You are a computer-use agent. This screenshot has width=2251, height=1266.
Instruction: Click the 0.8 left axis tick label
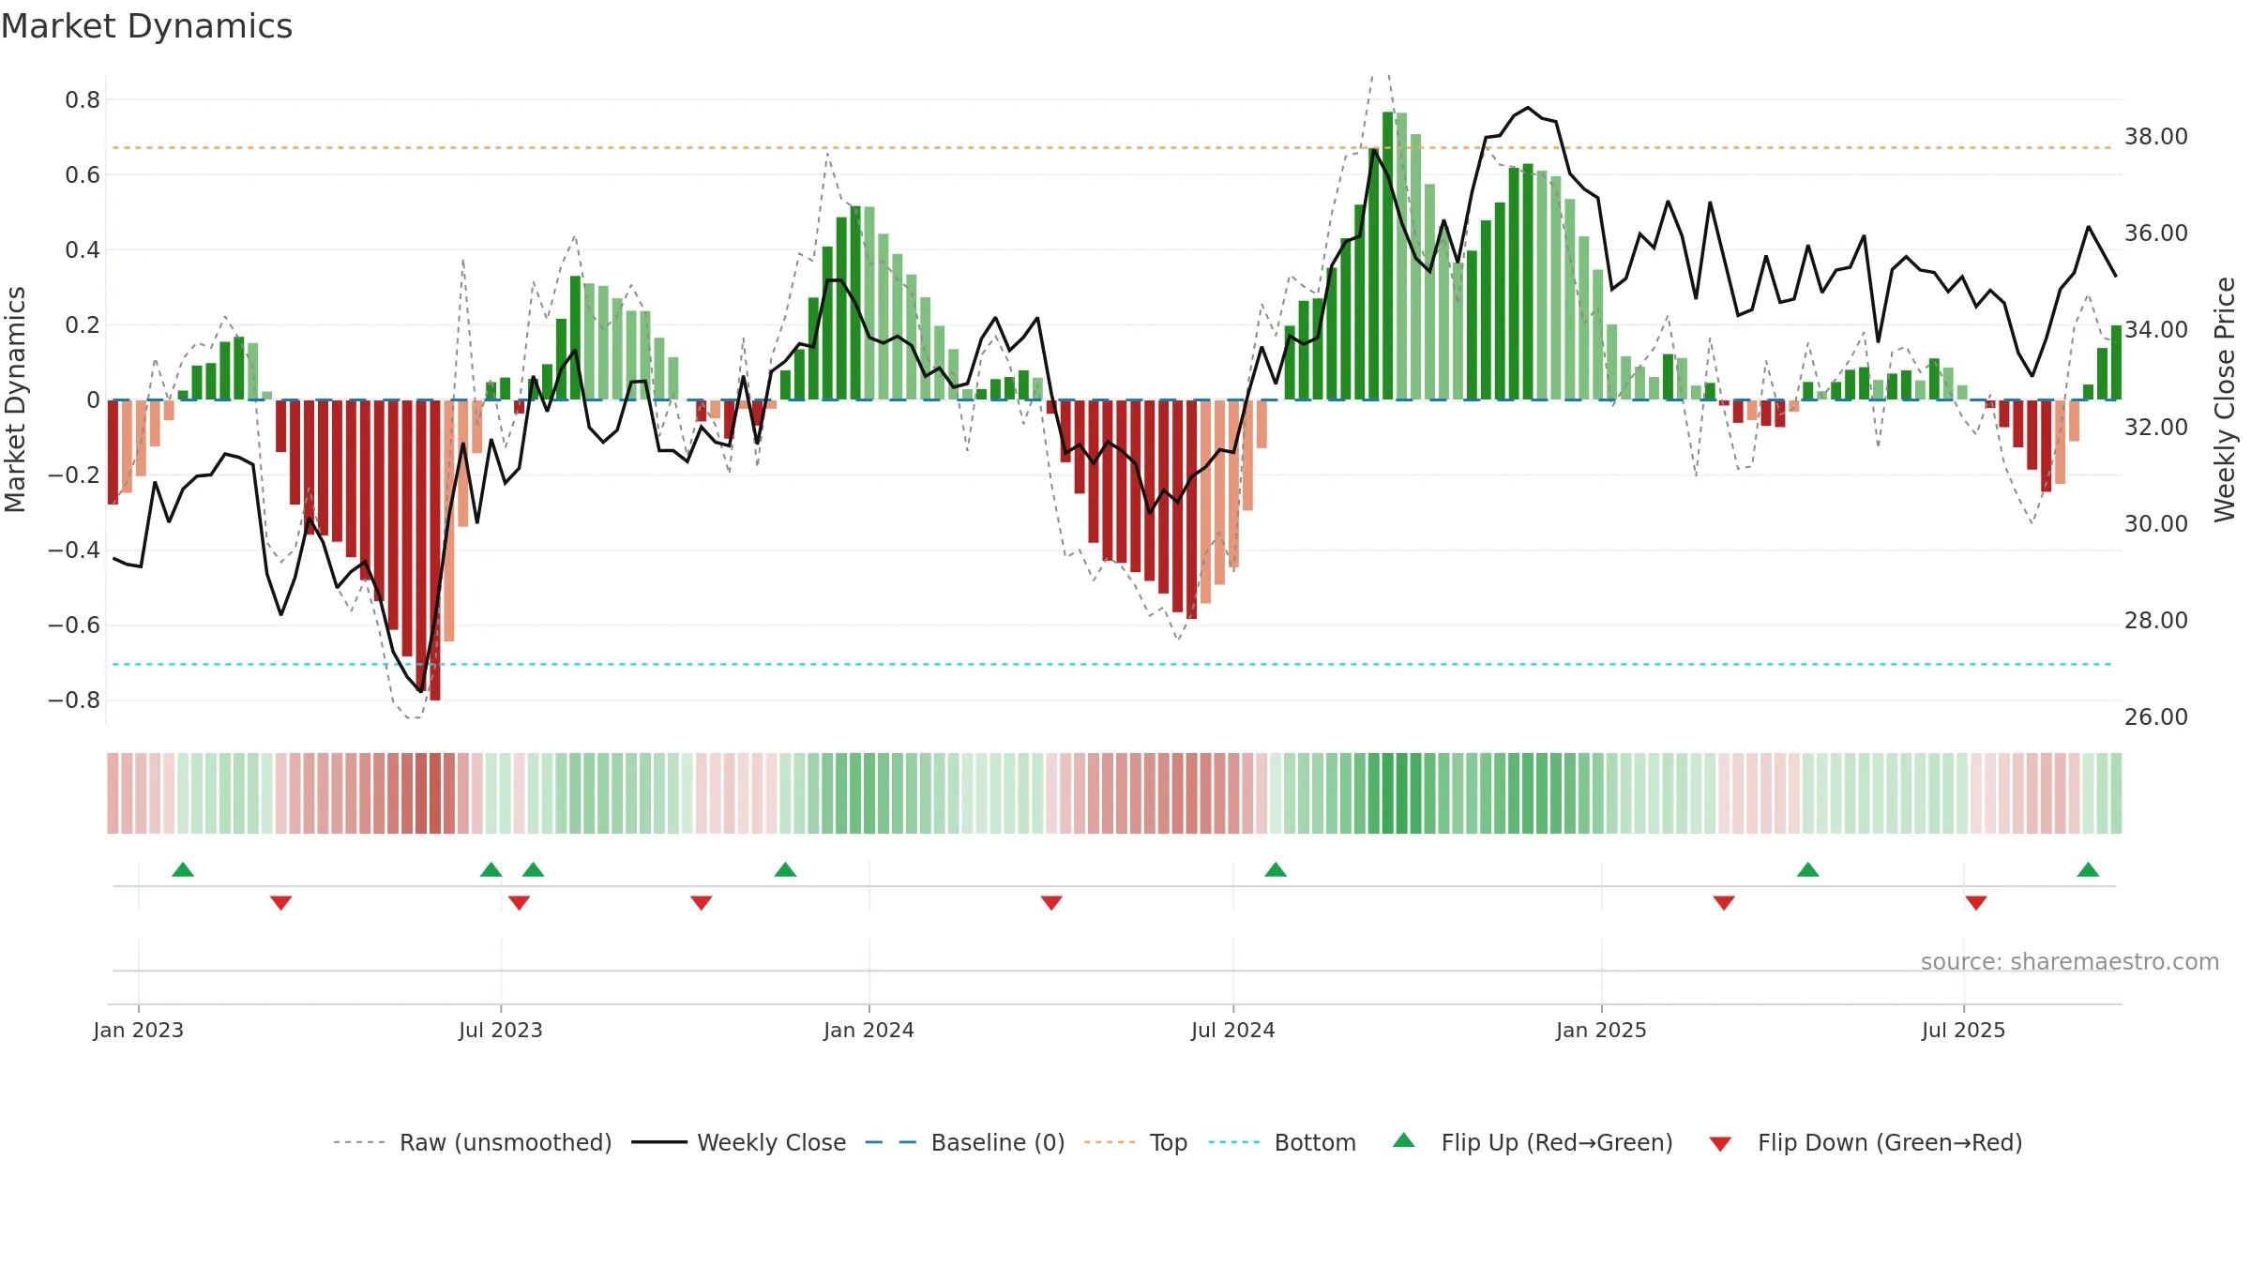[x=83, y=100]
